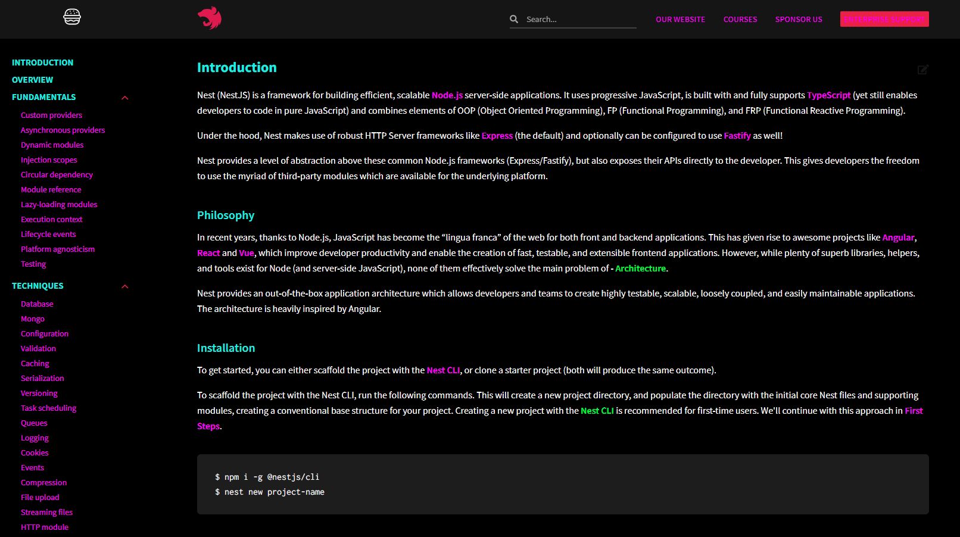Click the search magnifier icon
This screenshot has height=537, width=960.
pos(514,19)
